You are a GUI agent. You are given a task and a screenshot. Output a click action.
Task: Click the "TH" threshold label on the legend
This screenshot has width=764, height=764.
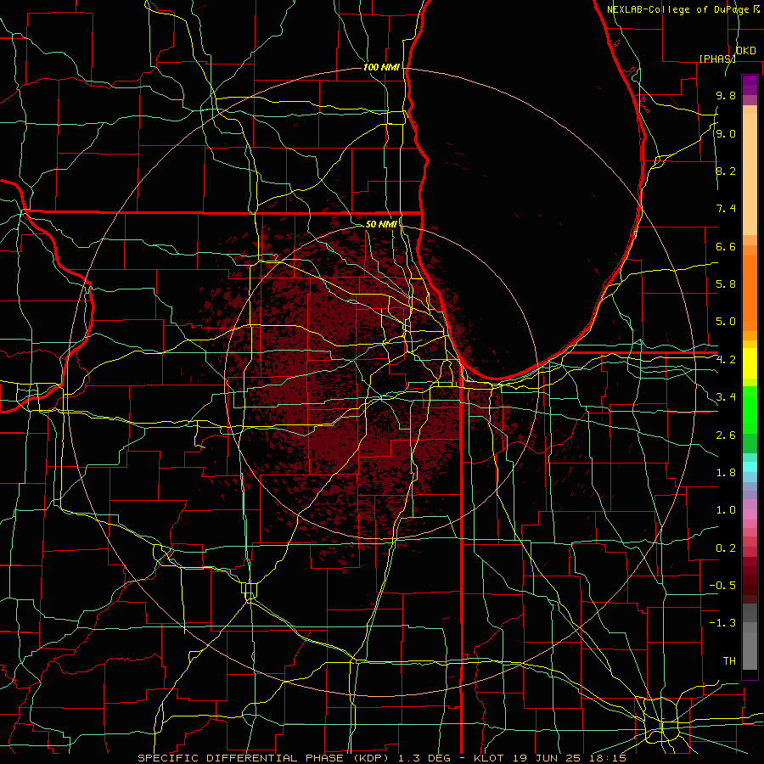click(729, 661)
